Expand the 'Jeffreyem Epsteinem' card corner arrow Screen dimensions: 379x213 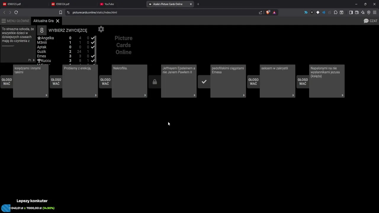click(x=195, y=95)
